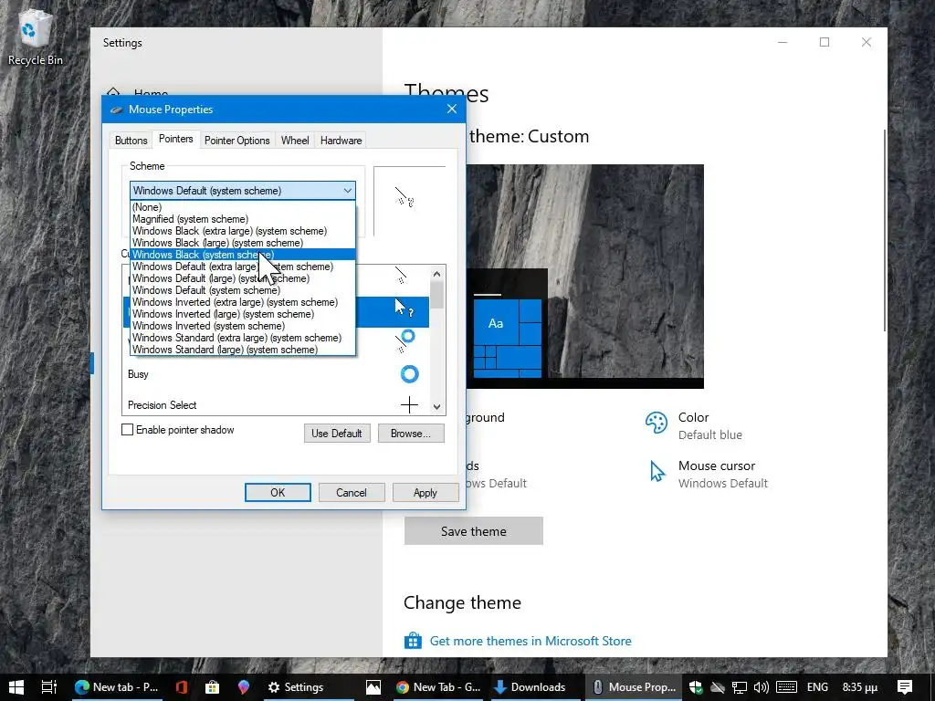
Task: Open the Maps pin taskbar icon
Action: point(243,686)
